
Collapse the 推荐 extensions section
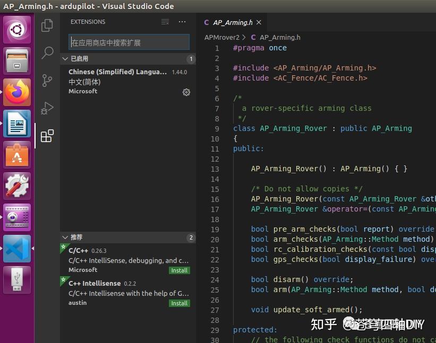128,238
